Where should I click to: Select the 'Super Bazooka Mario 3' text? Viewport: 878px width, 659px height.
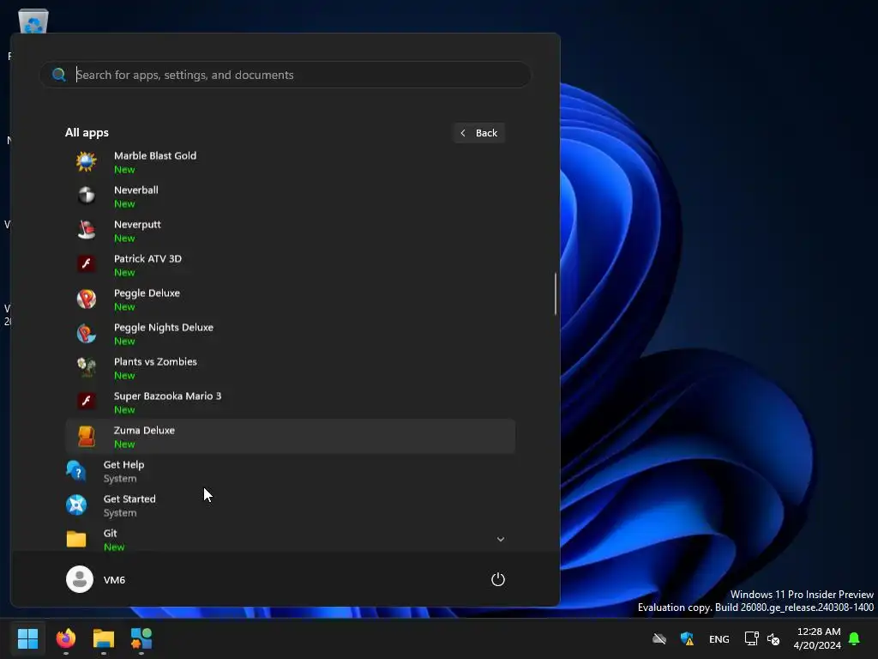click(167, 396)
